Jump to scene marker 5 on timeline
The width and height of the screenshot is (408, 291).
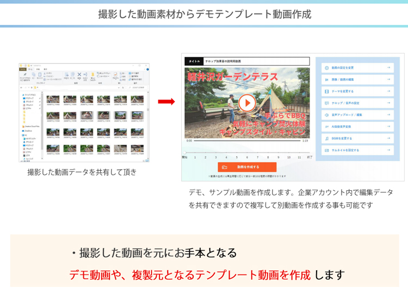[237, 157]
